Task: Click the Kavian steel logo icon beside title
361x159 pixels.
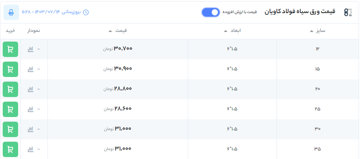Action: click(x=348, y=12)
